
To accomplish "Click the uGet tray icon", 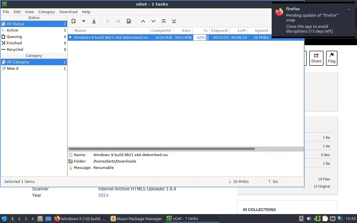I will click(x=317, y=219).
